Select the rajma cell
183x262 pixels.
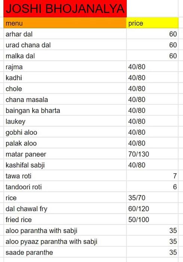pyautogui.click(x=65, y=67)
